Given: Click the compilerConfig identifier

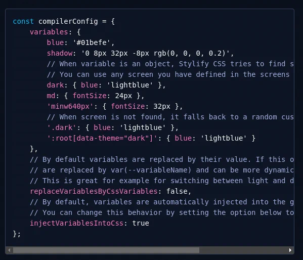Looking at the screenshot, I should (68, 21).
